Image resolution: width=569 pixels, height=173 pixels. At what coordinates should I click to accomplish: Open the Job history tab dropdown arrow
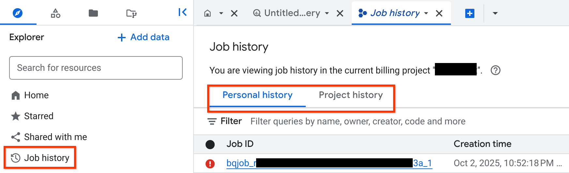426,13
